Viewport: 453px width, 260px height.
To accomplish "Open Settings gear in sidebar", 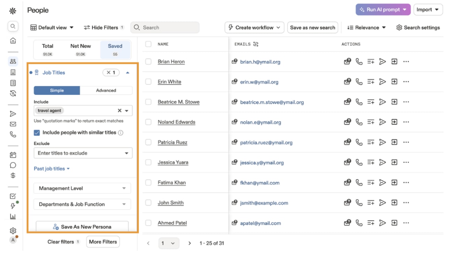I will 13,231.
